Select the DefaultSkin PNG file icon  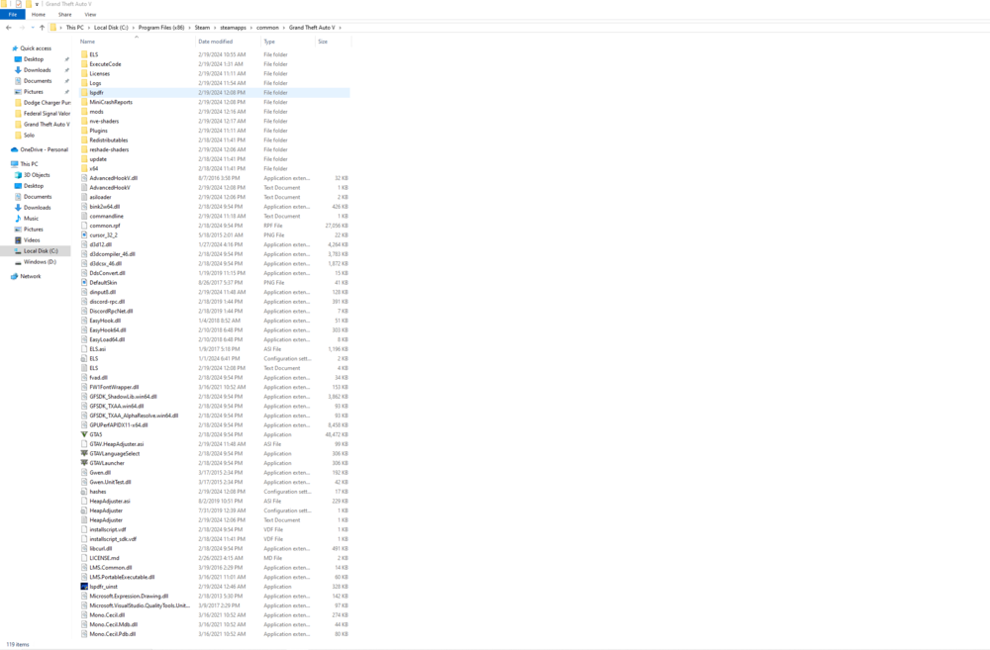pos(84,283)
